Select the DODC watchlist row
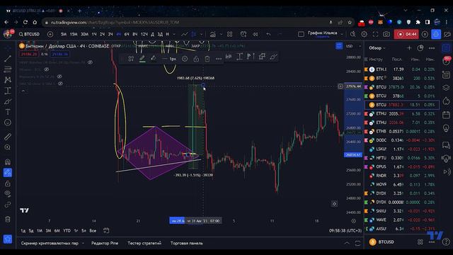The width and height of the screenshot is (453, 255). [x=401, y=140]
